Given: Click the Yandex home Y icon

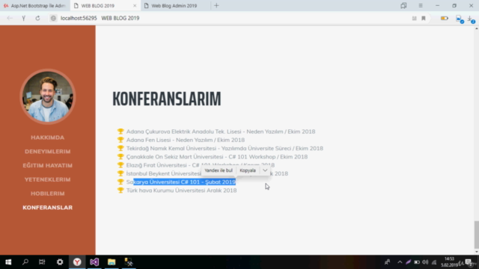Looking at the screenshot, I should tap(23, 18).
